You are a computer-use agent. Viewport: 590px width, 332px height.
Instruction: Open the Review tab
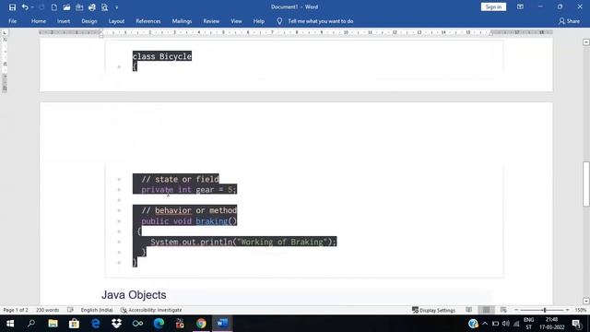point(211,21)
